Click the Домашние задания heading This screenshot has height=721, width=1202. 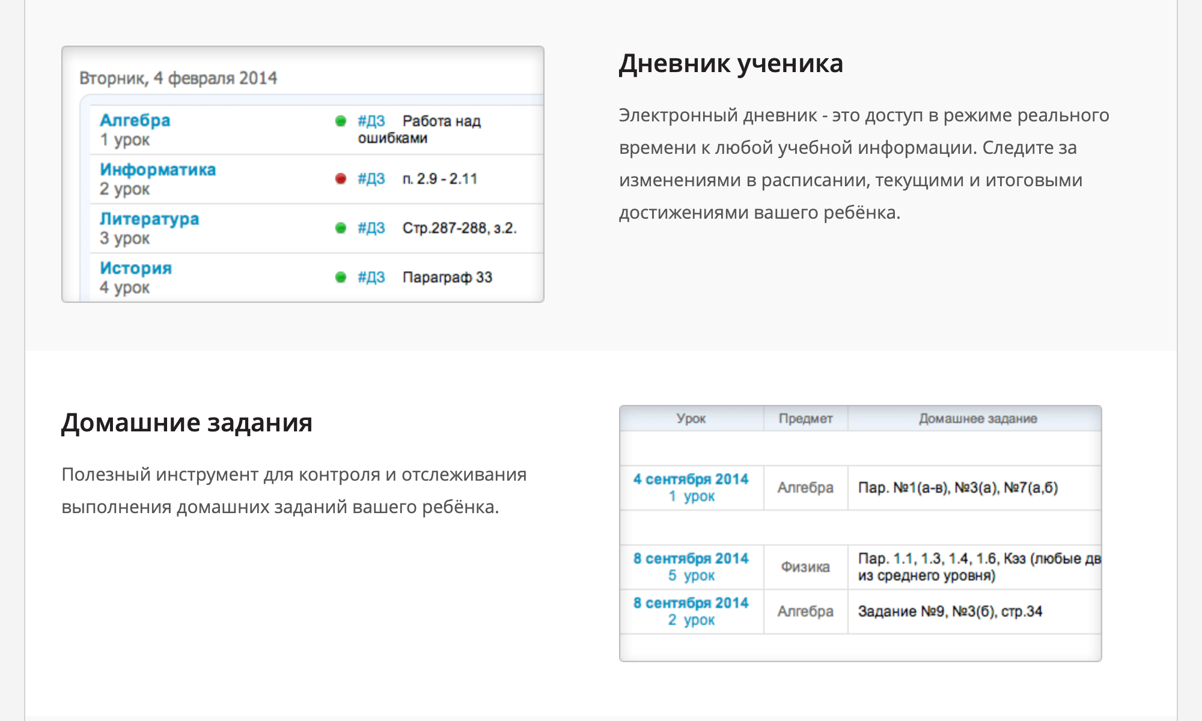tap(187, 423)
